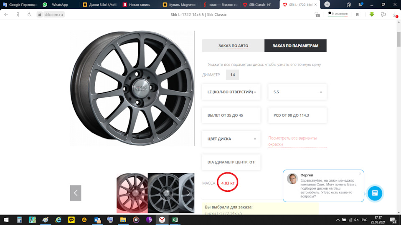This screenshot has width=401, height=225.
Task: Expand the LZ (КОЛ-ВО ОТВЕРСТИЙ) dropdown
Action: (231, 92)
